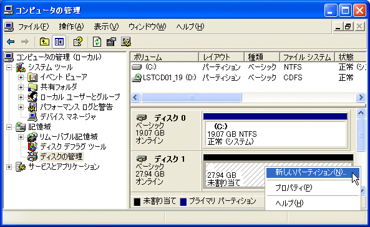Toggle the console tree show/hide icon

tap(59, 42)
